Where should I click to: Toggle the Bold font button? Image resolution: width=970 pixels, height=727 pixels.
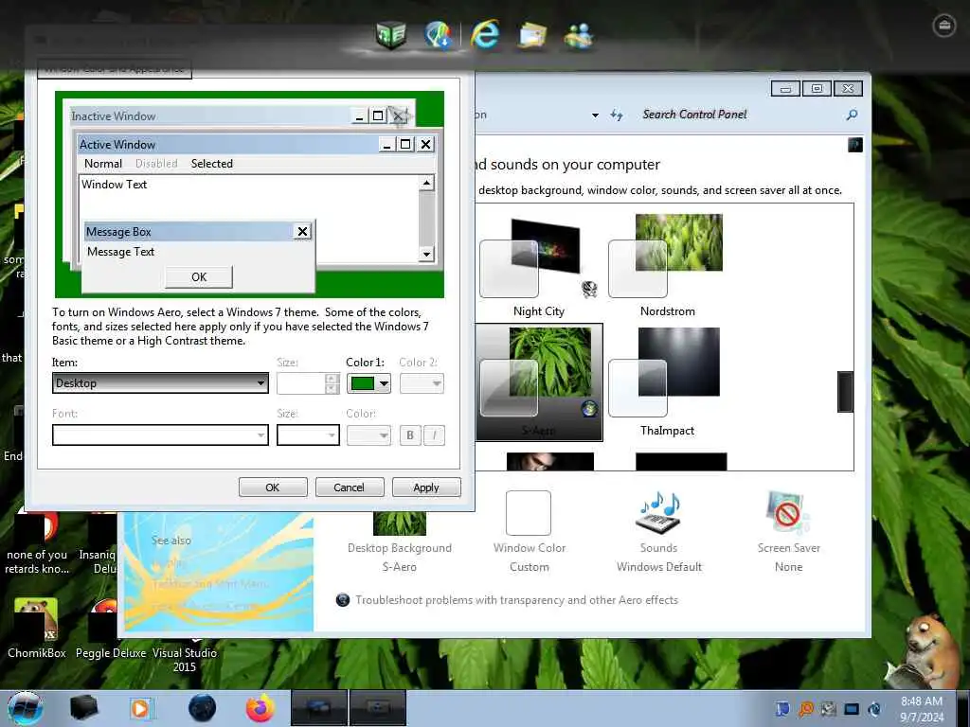409,435
